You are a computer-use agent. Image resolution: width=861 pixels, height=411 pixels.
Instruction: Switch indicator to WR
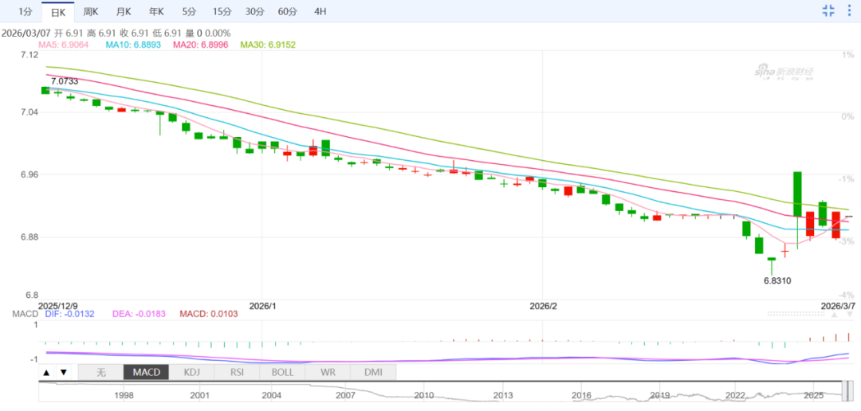tap(328, 372)
